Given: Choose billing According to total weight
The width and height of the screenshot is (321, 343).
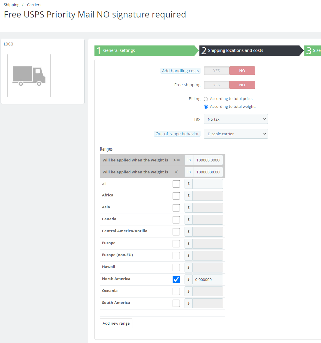Looking at the screenshot, I should coord(206,107).
